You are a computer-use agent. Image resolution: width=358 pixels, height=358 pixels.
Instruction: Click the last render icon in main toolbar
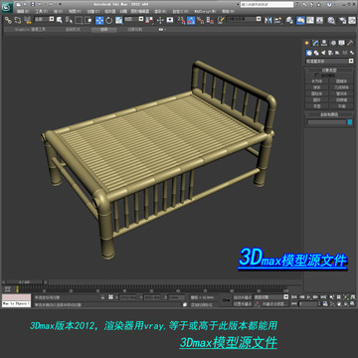pyautogui.click(x=352, y=20)
